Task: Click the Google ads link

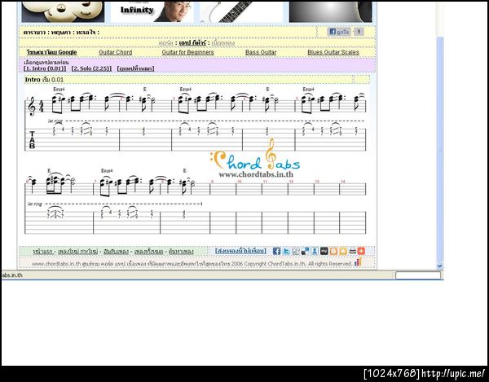Action: coord(52,52)
